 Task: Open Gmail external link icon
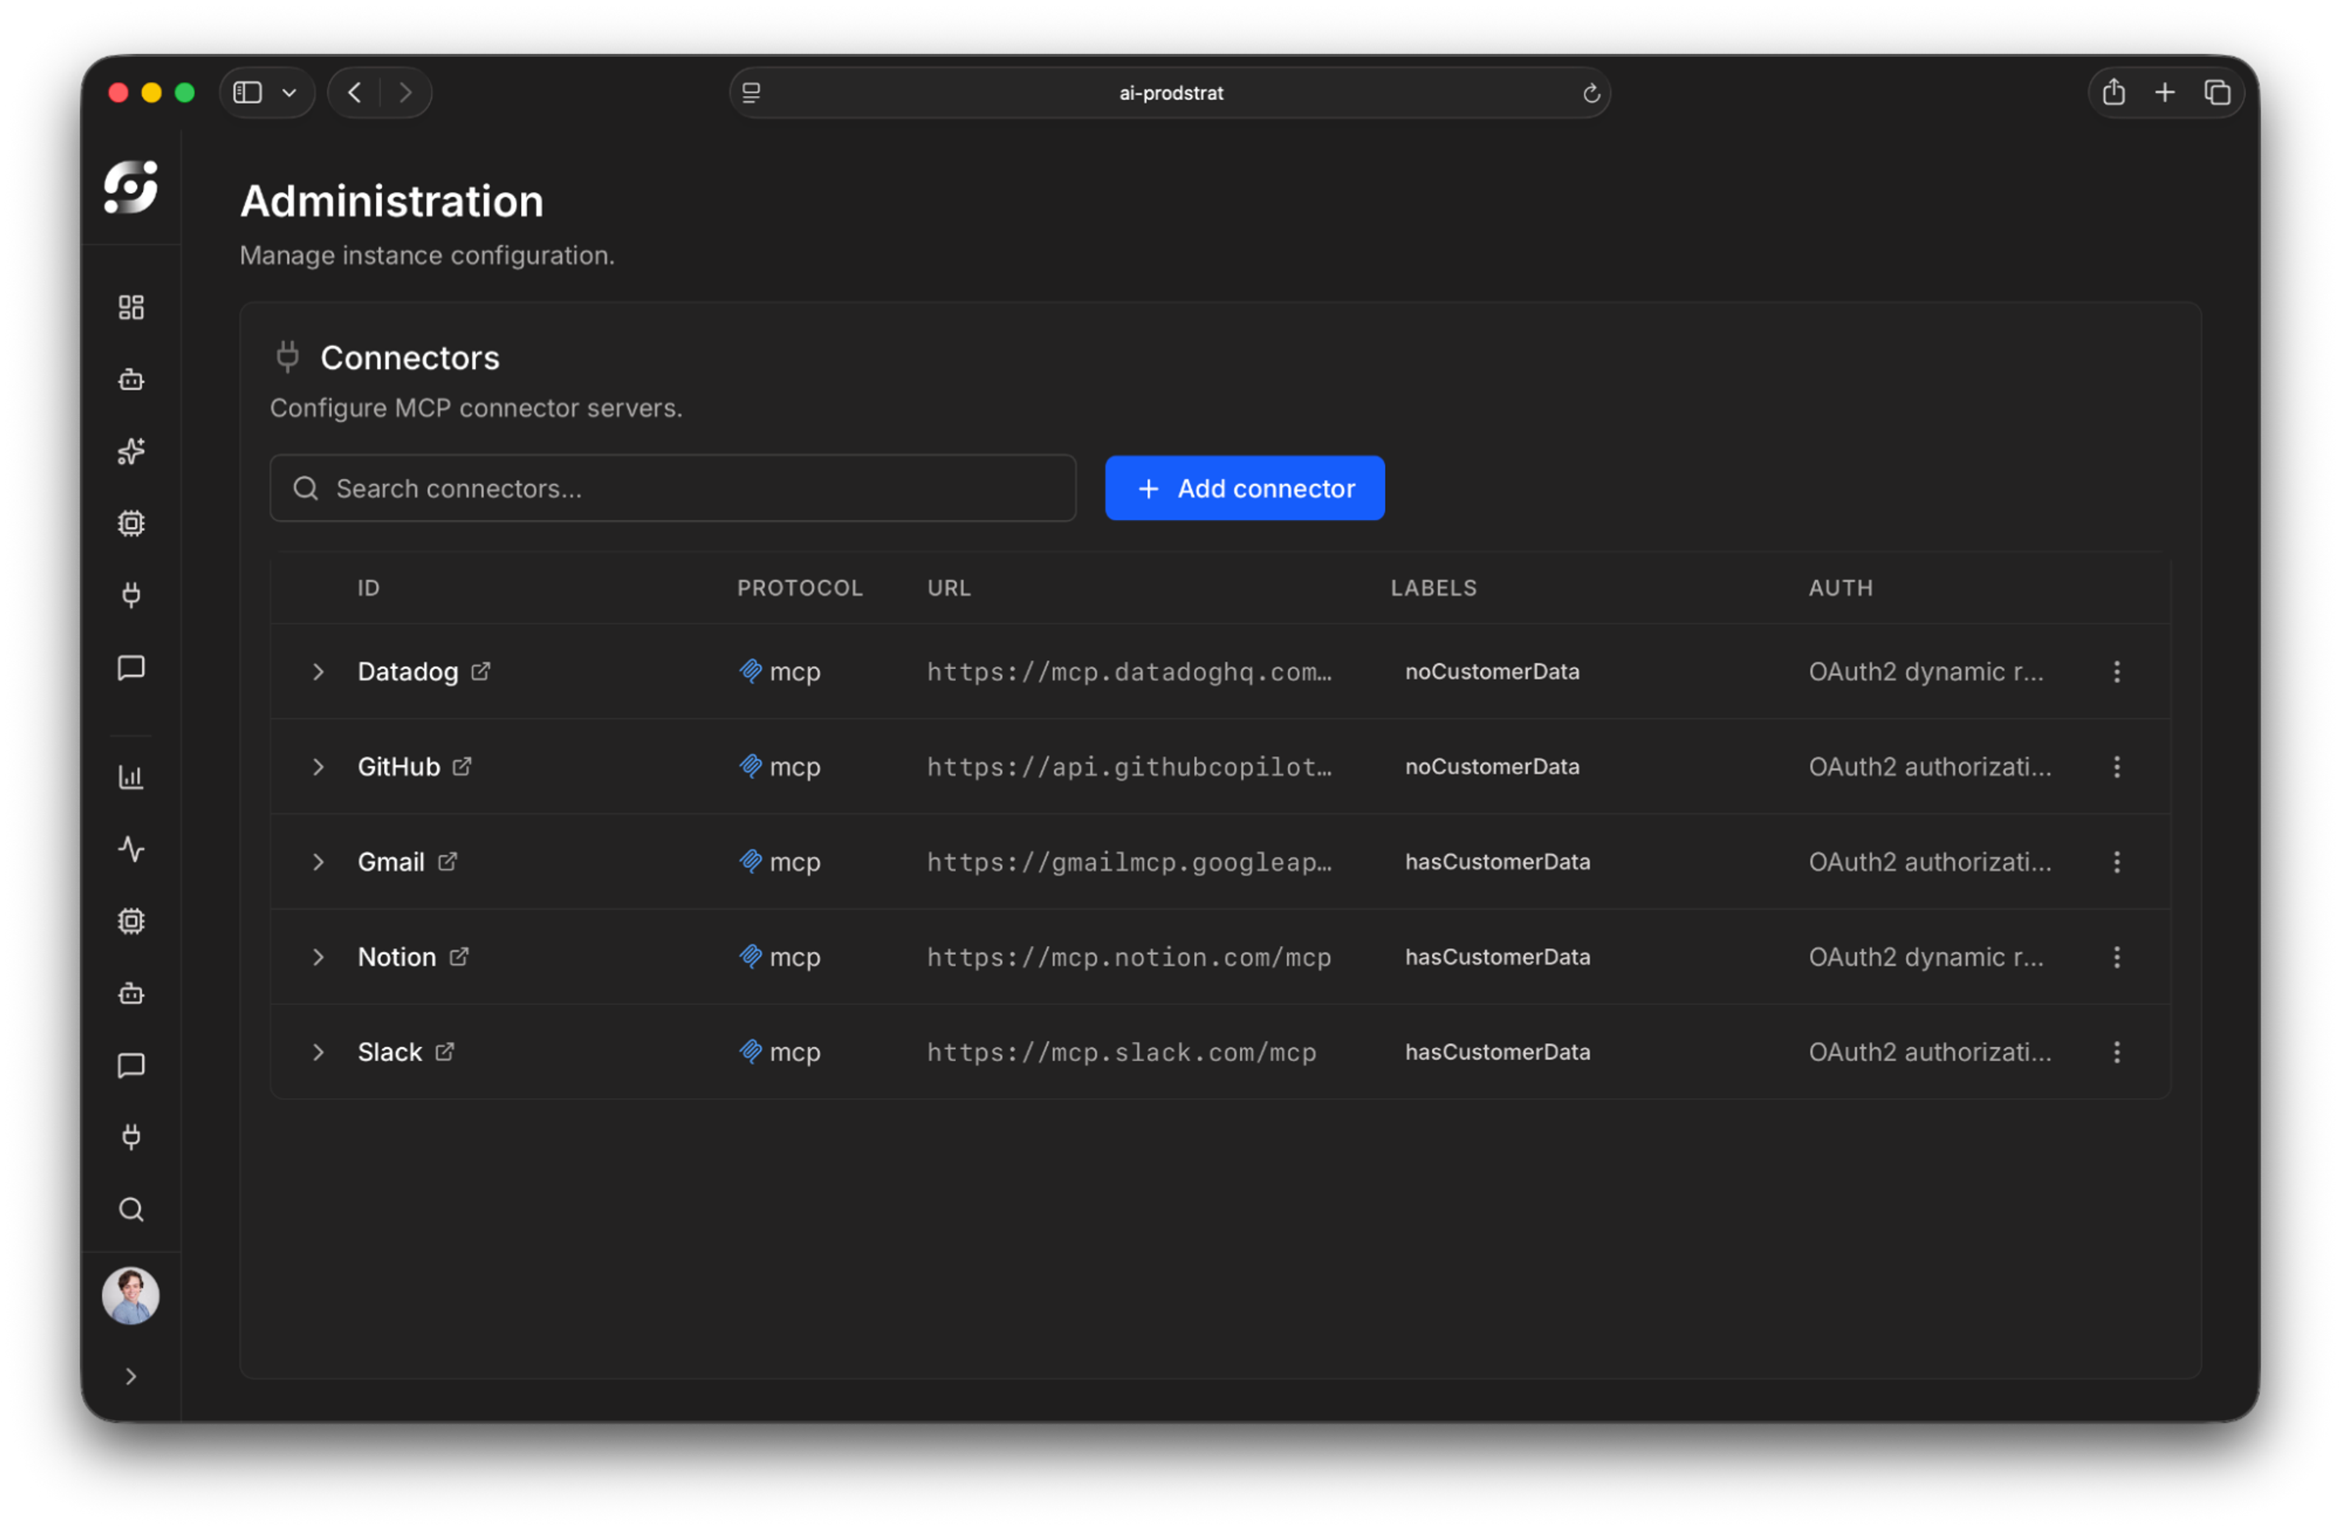pyautogui.click(x=447, y=862)
